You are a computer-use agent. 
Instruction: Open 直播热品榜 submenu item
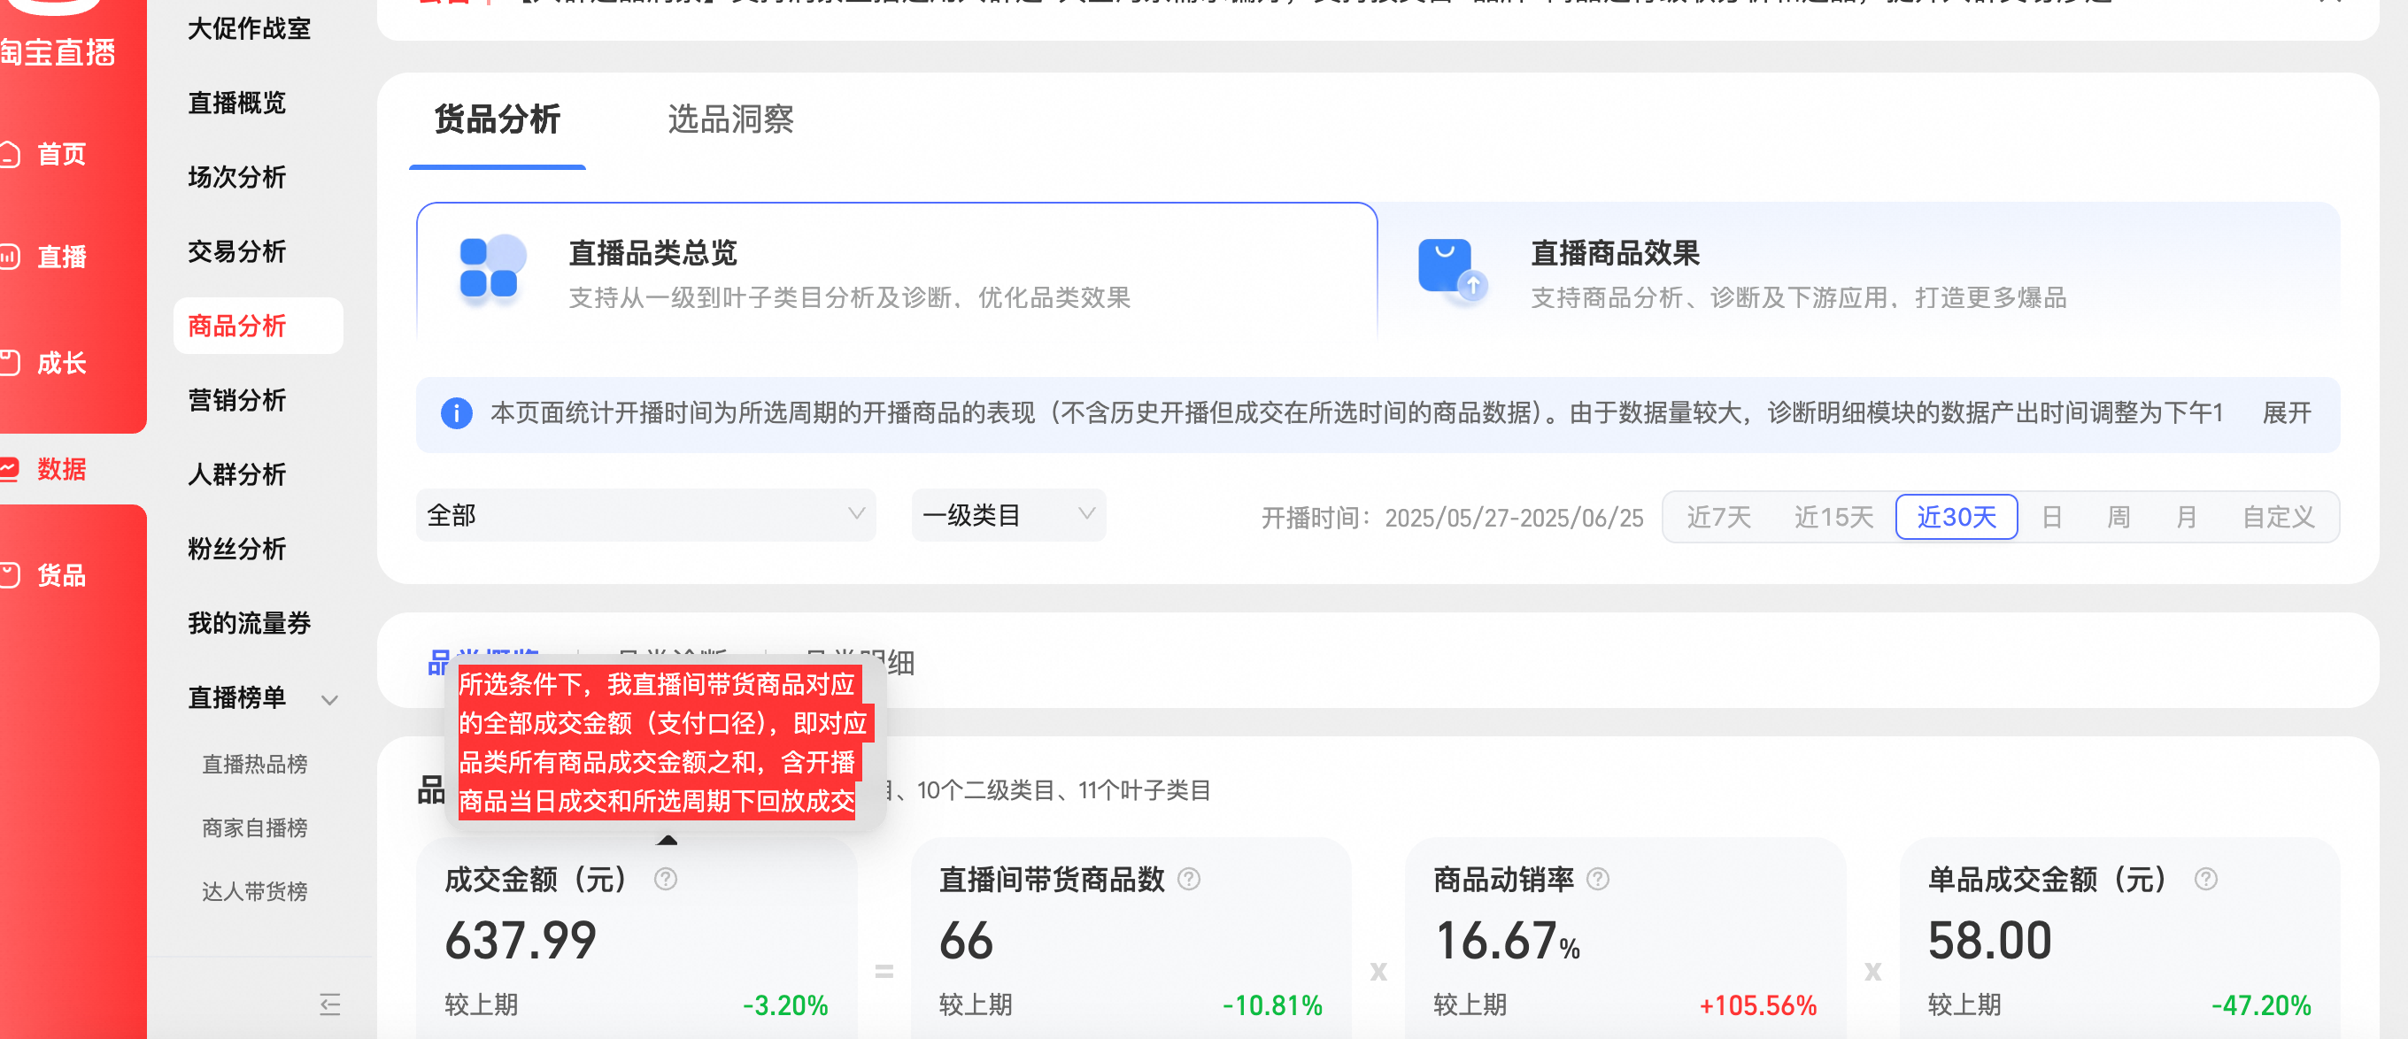coord(254,765)
